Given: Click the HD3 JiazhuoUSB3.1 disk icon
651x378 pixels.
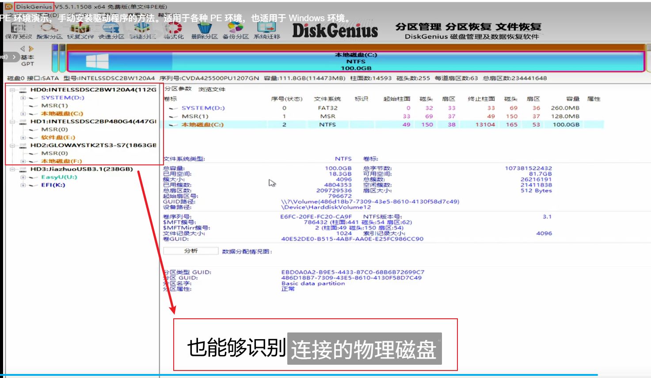Looking at the screenshot, I should (24, 169).
